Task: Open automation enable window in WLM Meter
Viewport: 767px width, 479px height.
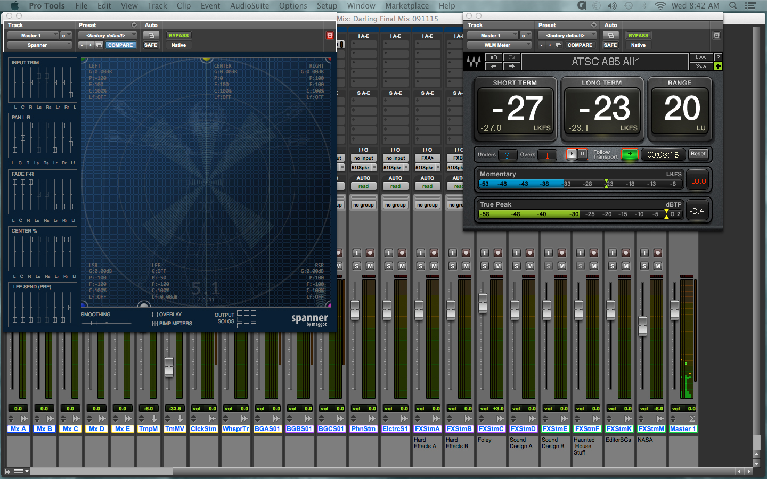Action: [611, 36]
